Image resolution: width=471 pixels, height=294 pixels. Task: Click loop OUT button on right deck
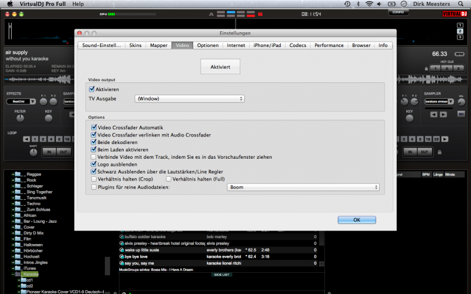424,152
